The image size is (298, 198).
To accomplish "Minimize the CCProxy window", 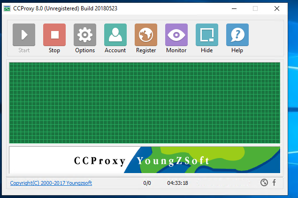I will tap(234, 8).
